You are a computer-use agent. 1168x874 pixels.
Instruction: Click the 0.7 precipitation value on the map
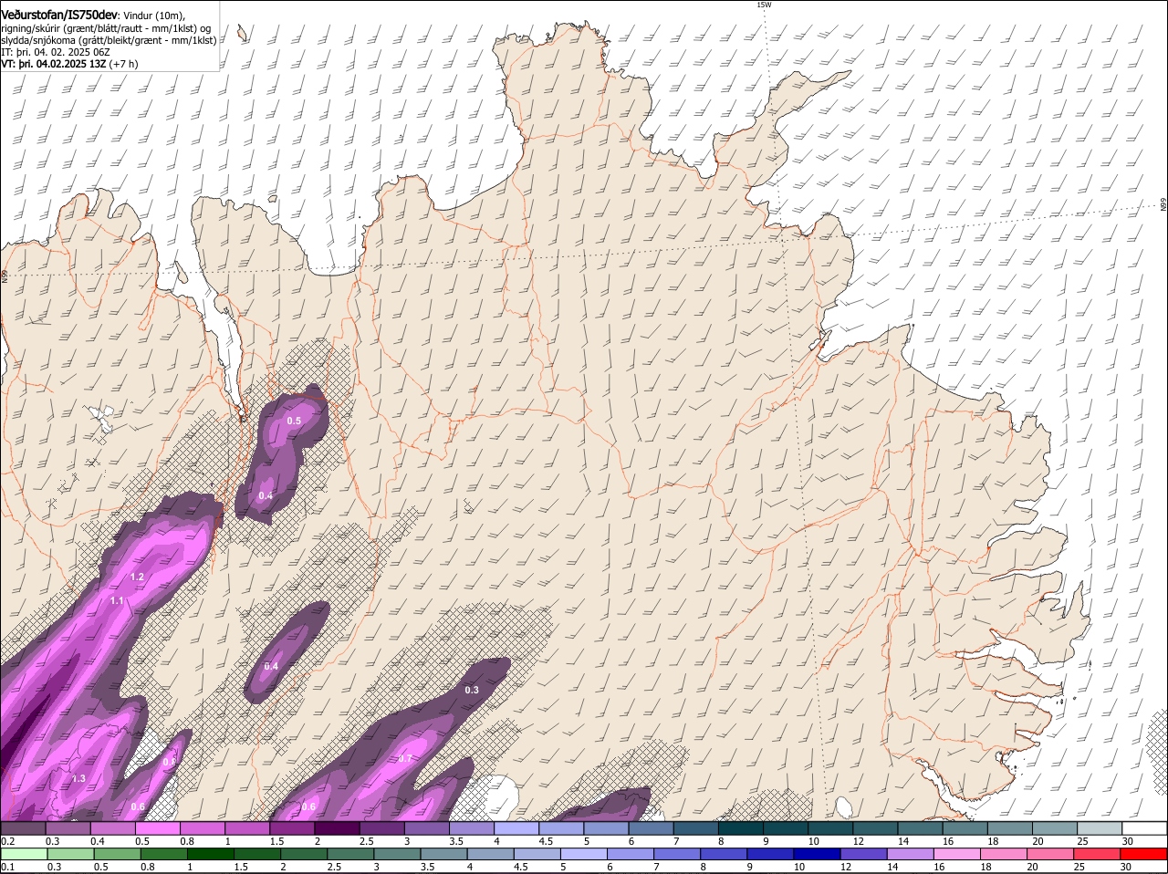coord(405,758)
